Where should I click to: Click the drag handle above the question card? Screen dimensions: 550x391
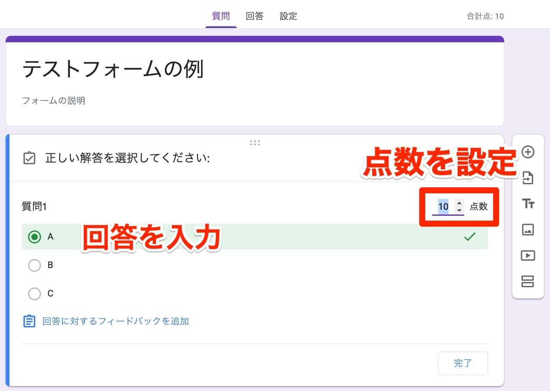[x=255, y=143]
